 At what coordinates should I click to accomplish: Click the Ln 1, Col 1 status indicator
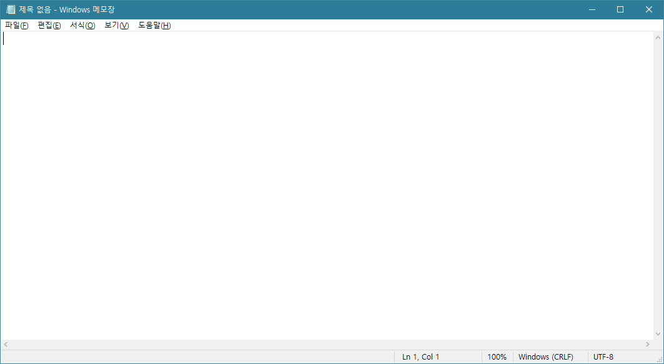click(x=420, y=357)
